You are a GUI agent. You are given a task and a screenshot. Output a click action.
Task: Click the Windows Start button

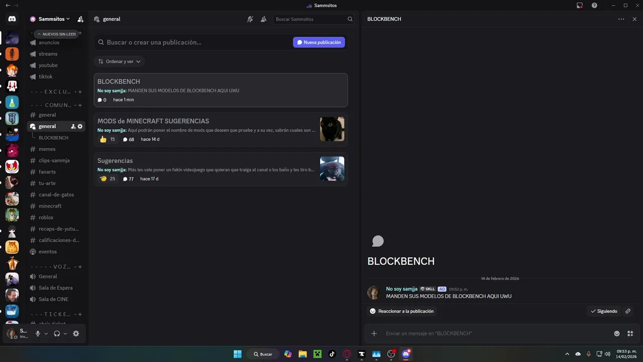point(238,354)
